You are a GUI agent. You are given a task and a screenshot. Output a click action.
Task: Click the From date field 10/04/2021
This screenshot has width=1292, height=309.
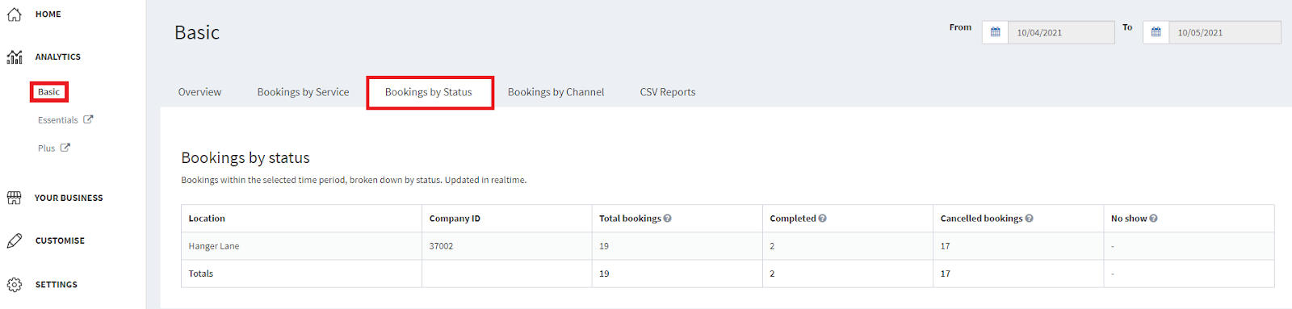1061,32
